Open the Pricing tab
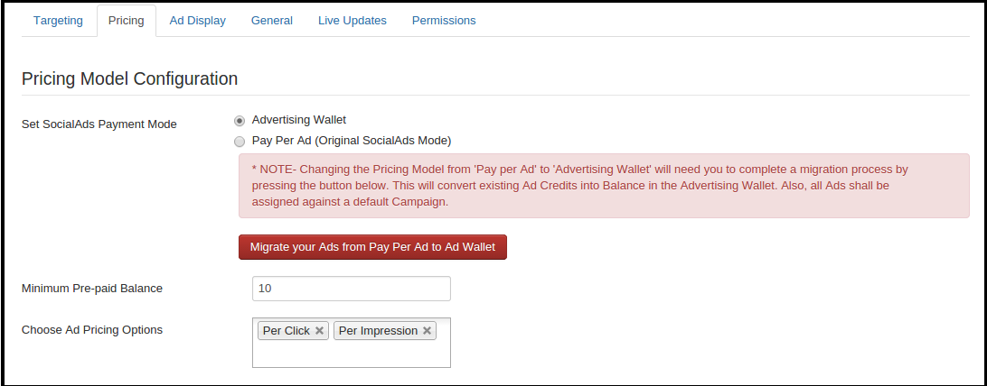This screenshot has width=987, height=386. (126, 20)
